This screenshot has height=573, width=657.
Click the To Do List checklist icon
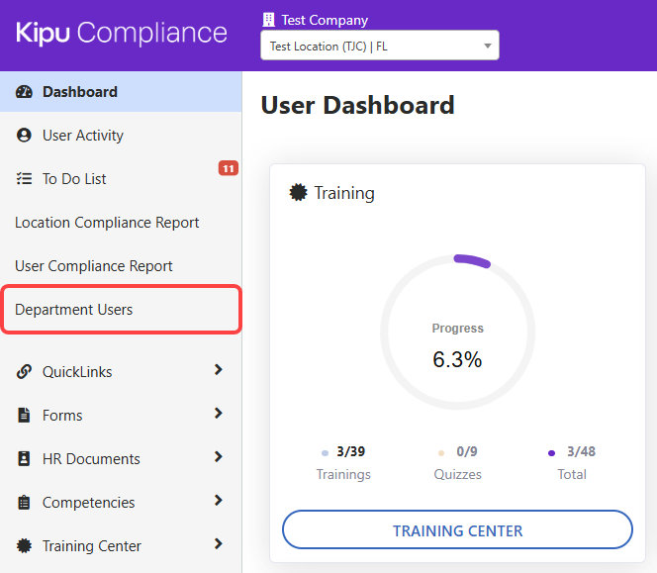[x=24, y=179]
